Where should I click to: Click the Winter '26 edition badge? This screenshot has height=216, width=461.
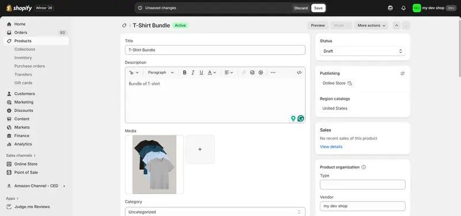[x=44, y=8]
